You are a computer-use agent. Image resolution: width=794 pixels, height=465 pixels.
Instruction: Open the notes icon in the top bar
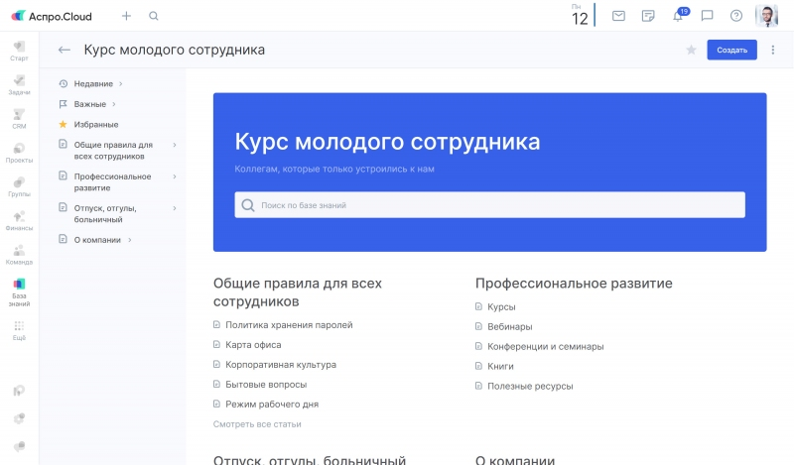point(648,16)
